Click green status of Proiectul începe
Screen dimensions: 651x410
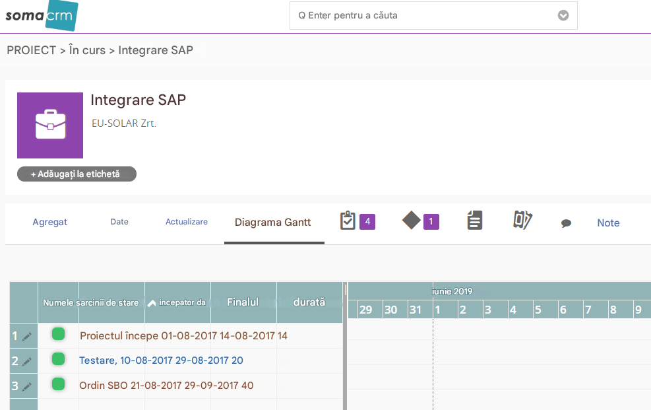point(58,334)
